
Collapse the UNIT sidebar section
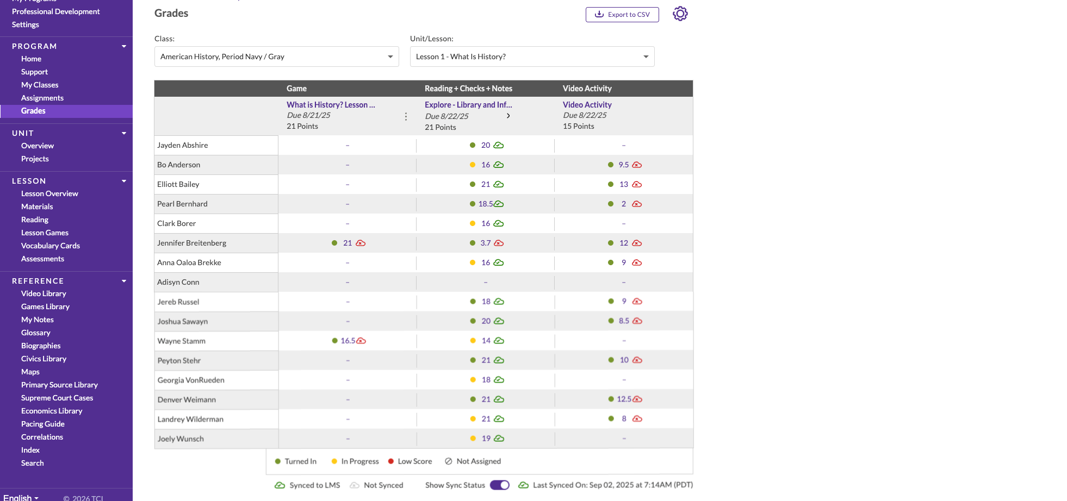[124, 133]
